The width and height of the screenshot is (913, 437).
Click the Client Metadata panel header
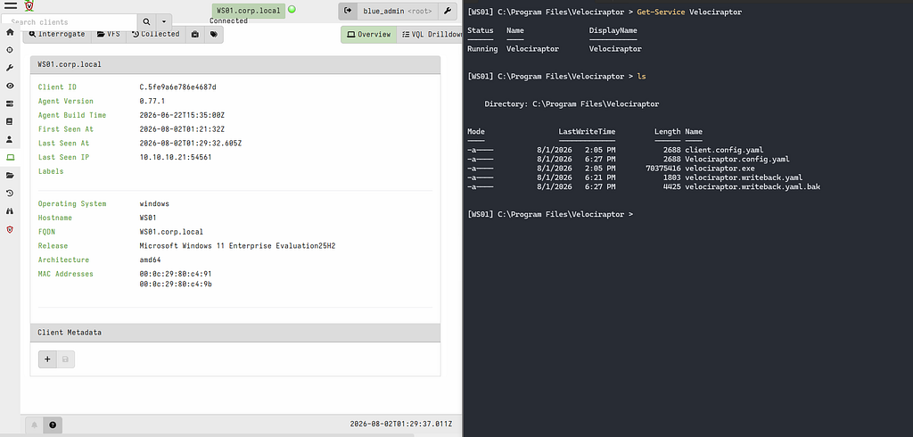[235, 333]
